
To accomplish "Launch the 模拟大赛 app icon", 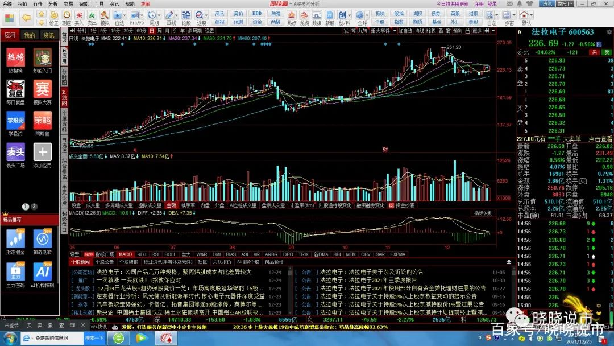I will tap(42, 89).
